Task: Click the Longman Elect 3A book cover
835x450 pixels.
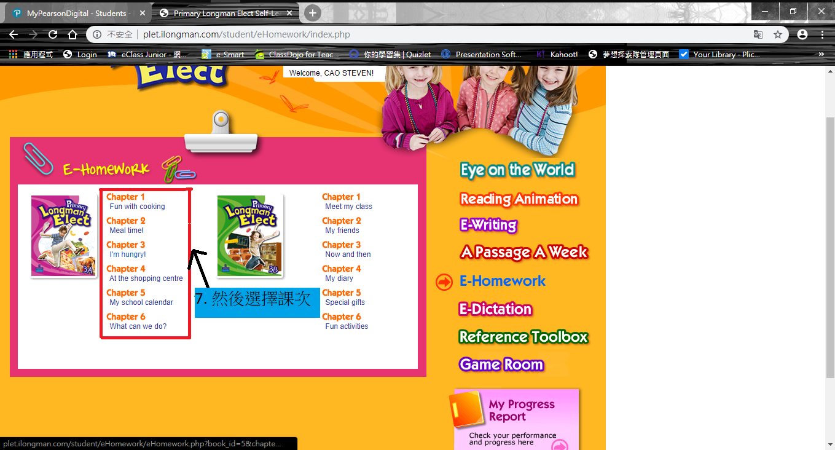Action: [64, 236]
